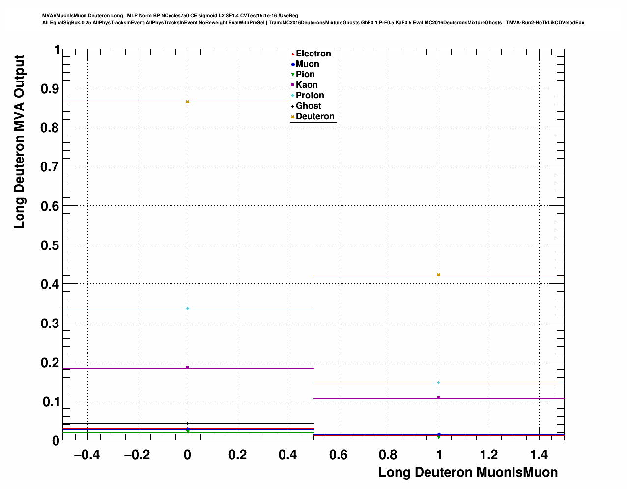The image size is (627, 489).
Task: Click the Muon blue circle legend marker
Action: coord(293,64)
